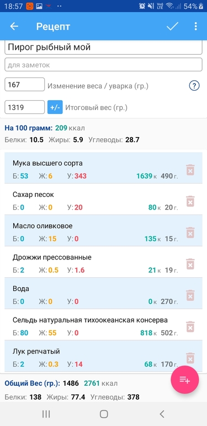
Task: Toggle the +/- weight sign button
Action: (55, 107)
